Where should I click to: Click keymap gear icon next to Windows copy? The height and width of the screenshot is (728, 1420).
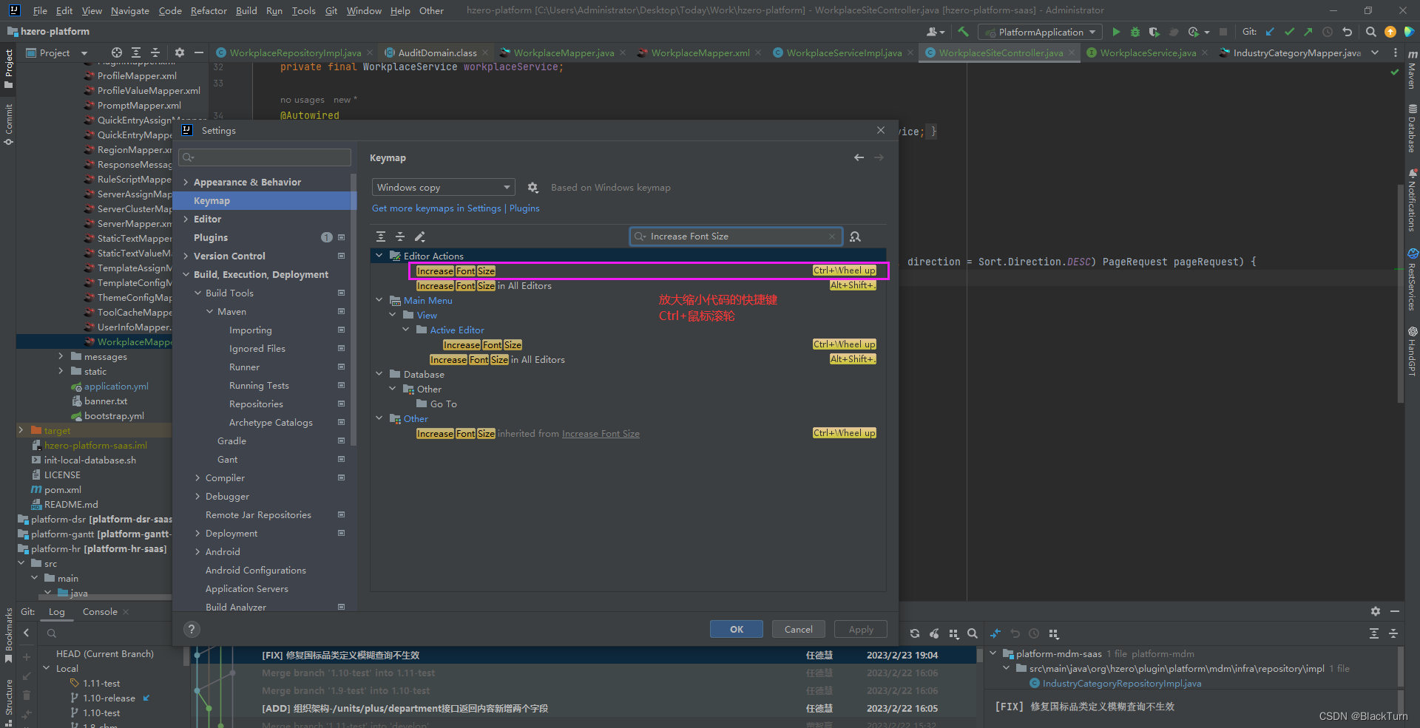[x=532, y=188]
